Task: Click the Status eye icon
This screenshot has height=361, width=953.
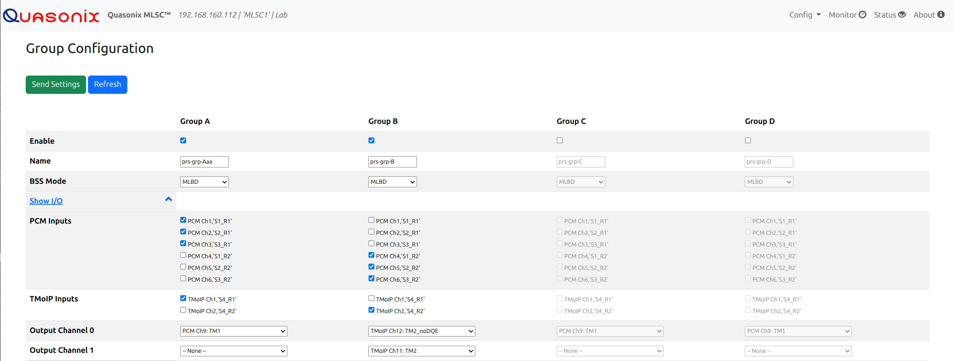Action: (x=902, y=15)
